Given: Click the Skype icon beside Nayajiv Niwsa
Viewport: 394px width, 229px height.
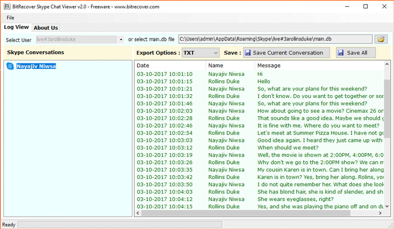Looking at the screenshot, I should [10, 66].
